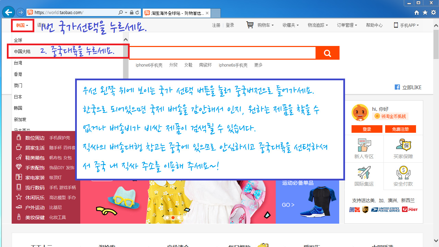The image size is (439, 247).
Task: Open 安全付款 secure payment icon
Action: 403,173
